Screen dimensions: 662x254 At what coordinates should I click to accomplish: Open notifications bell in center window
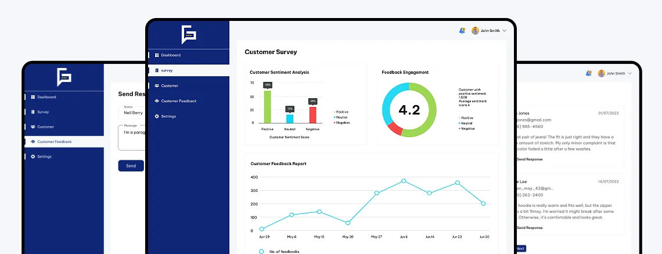(462, 30)
